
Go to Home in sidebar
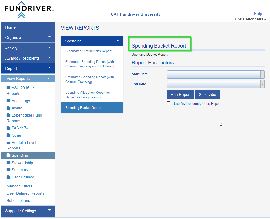pyautogui.click(x=28, y=27)
